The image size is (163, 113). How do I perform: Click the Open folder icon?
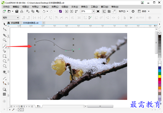(x=9, y=11)
